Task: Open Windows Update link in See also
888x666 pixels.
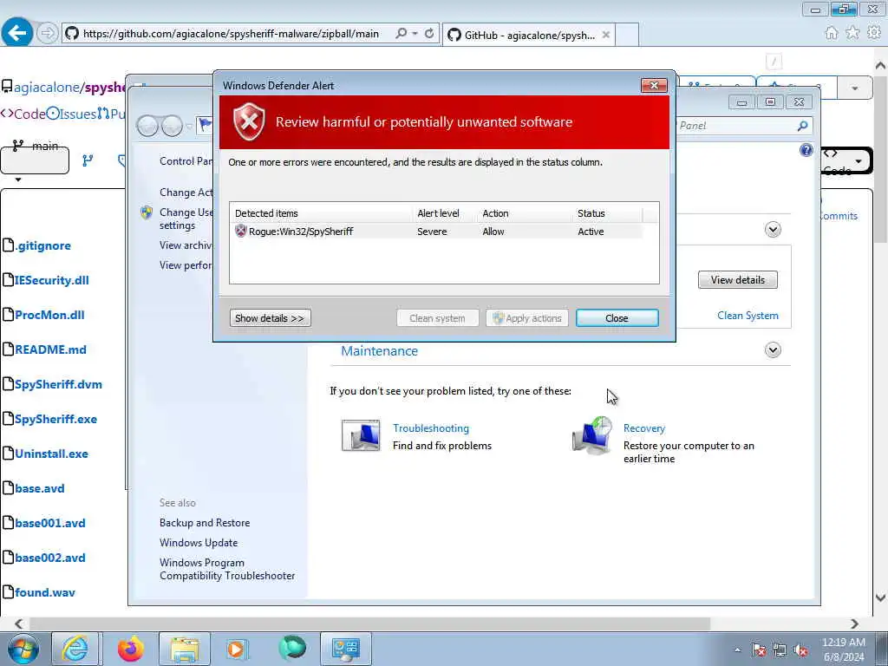Action: click(x=199, y=543)
